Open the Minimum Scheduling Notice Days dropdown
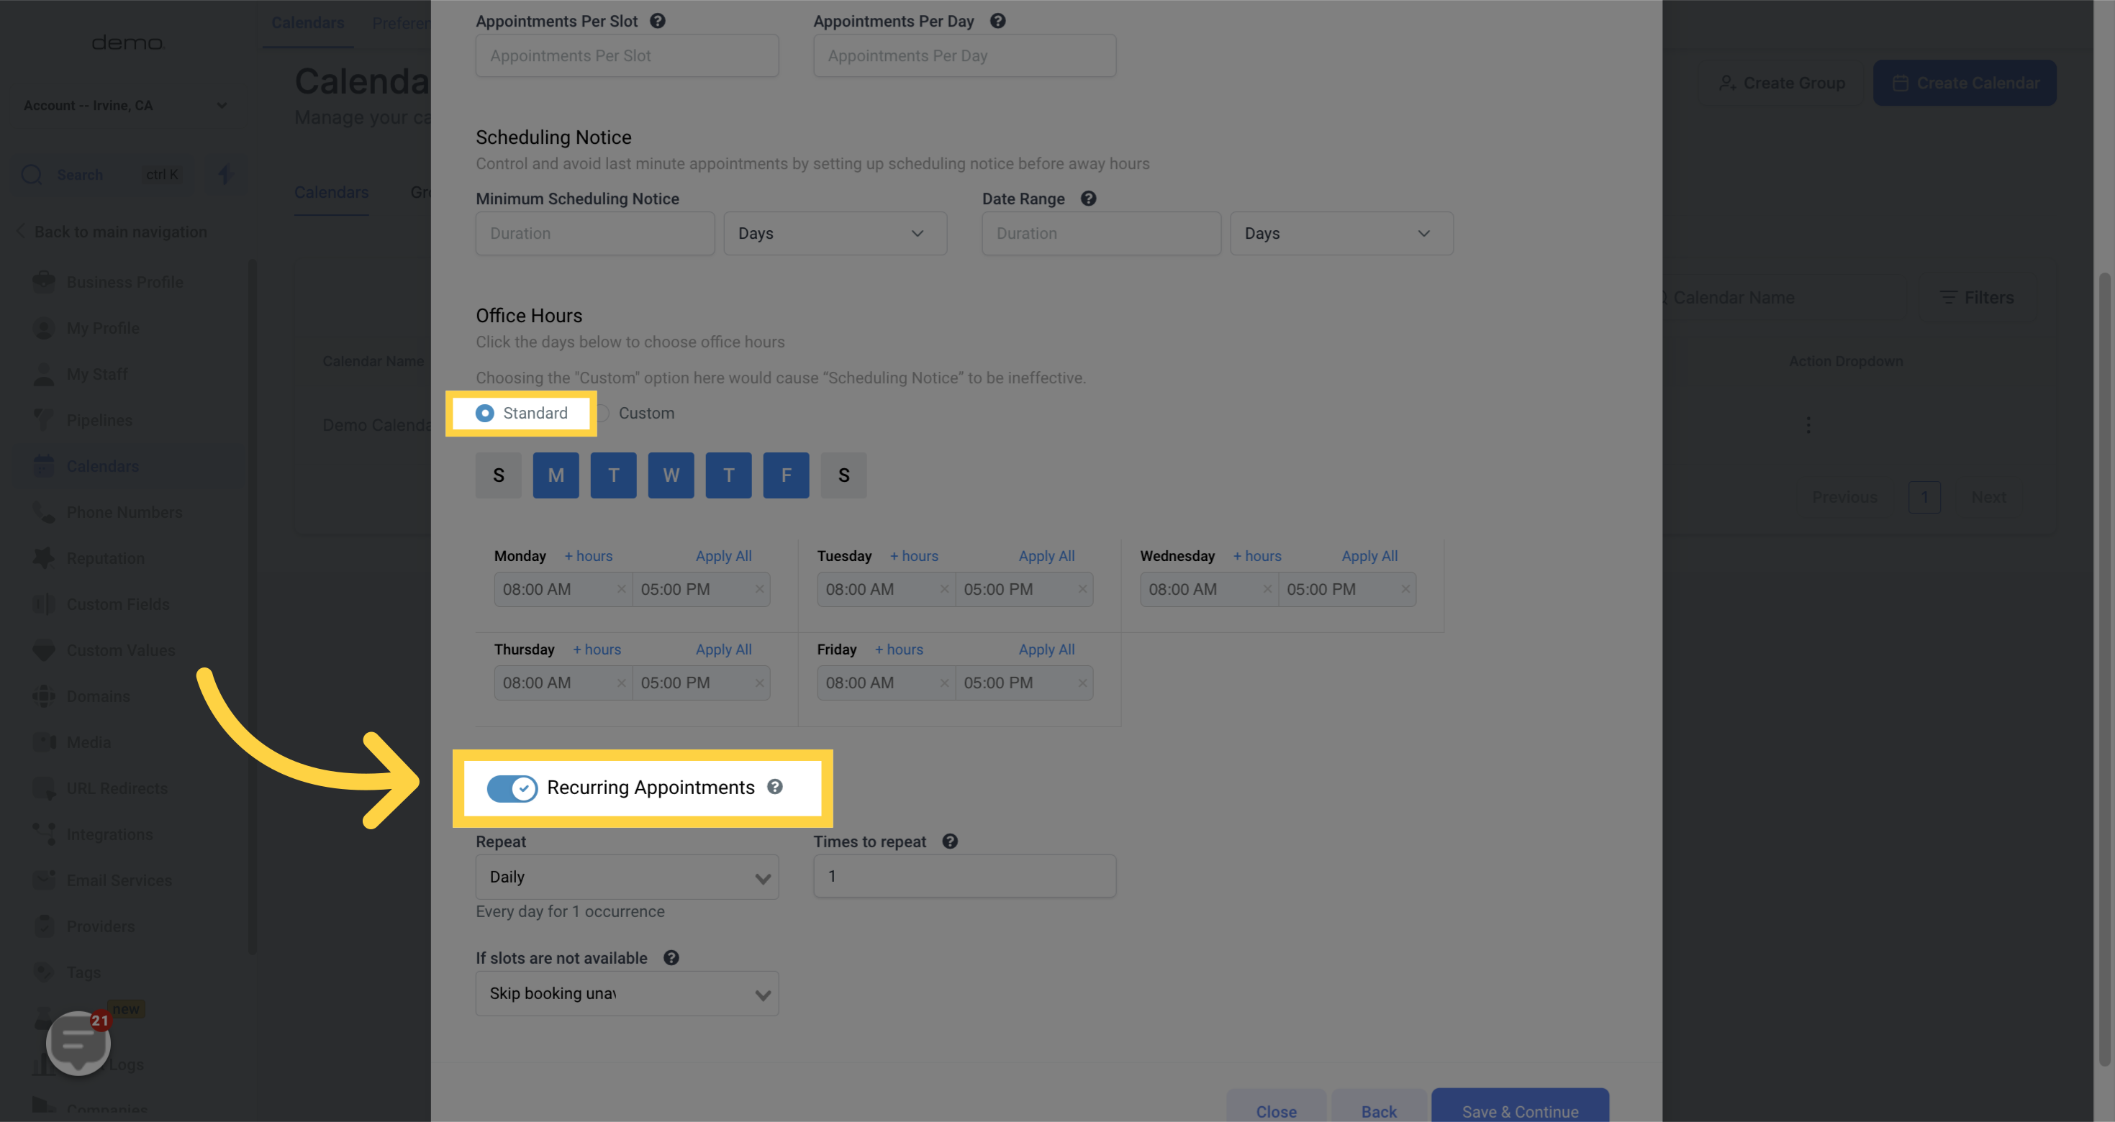Image resolution: width=2115 pixels, height=1122 pixels. [x=834, y=233]
